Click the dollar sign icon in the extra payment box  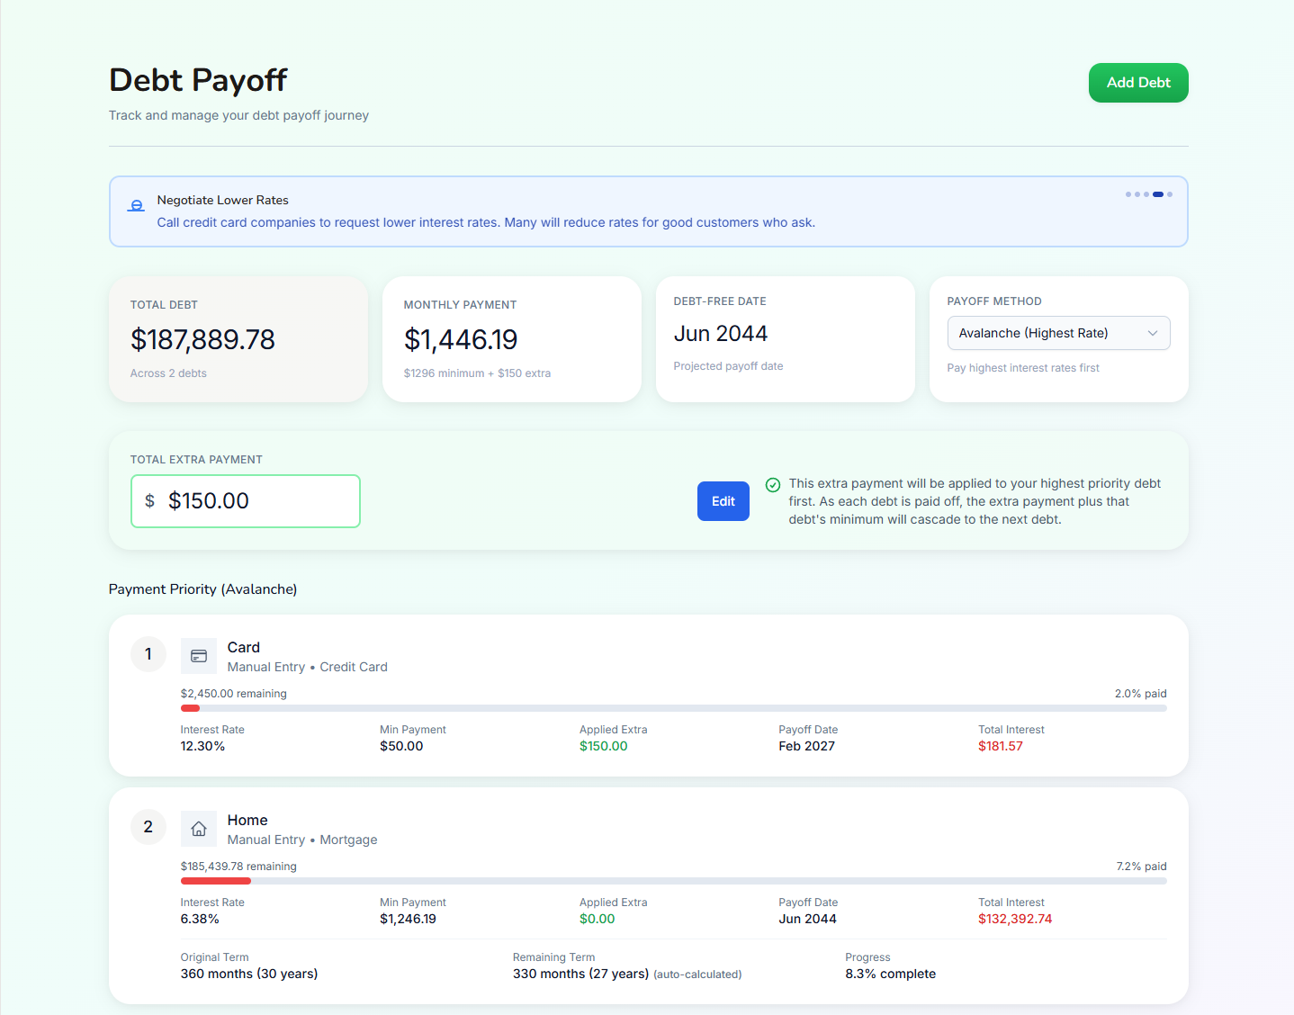click(x=149, y=501)
